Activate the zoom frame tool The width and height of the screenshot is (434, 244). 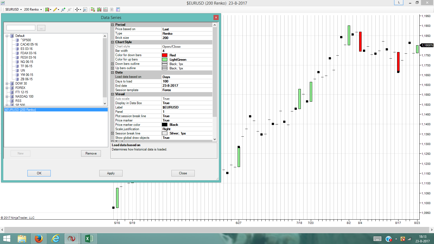point(85,9)
